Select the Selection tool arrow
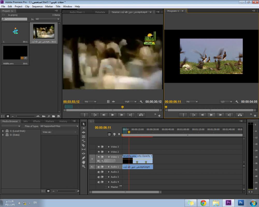 (x=84, y=124)
